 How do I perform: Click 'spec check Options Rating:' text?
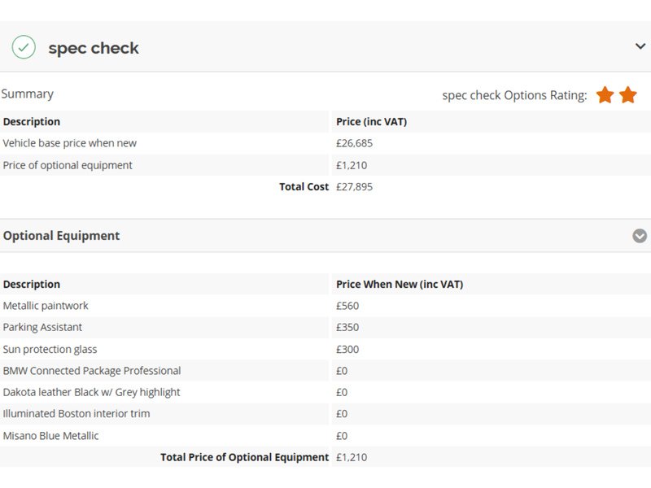click(x=514, y=95)
